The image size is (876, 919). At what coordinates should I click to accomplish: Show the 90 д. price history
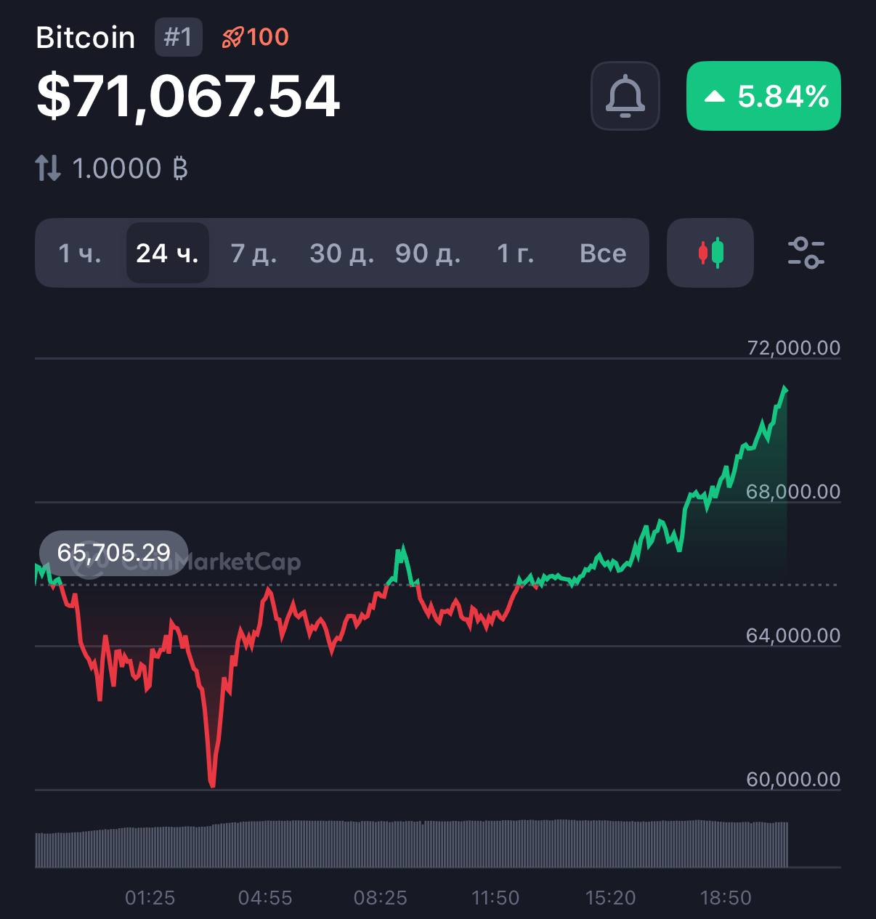(428, 253)
